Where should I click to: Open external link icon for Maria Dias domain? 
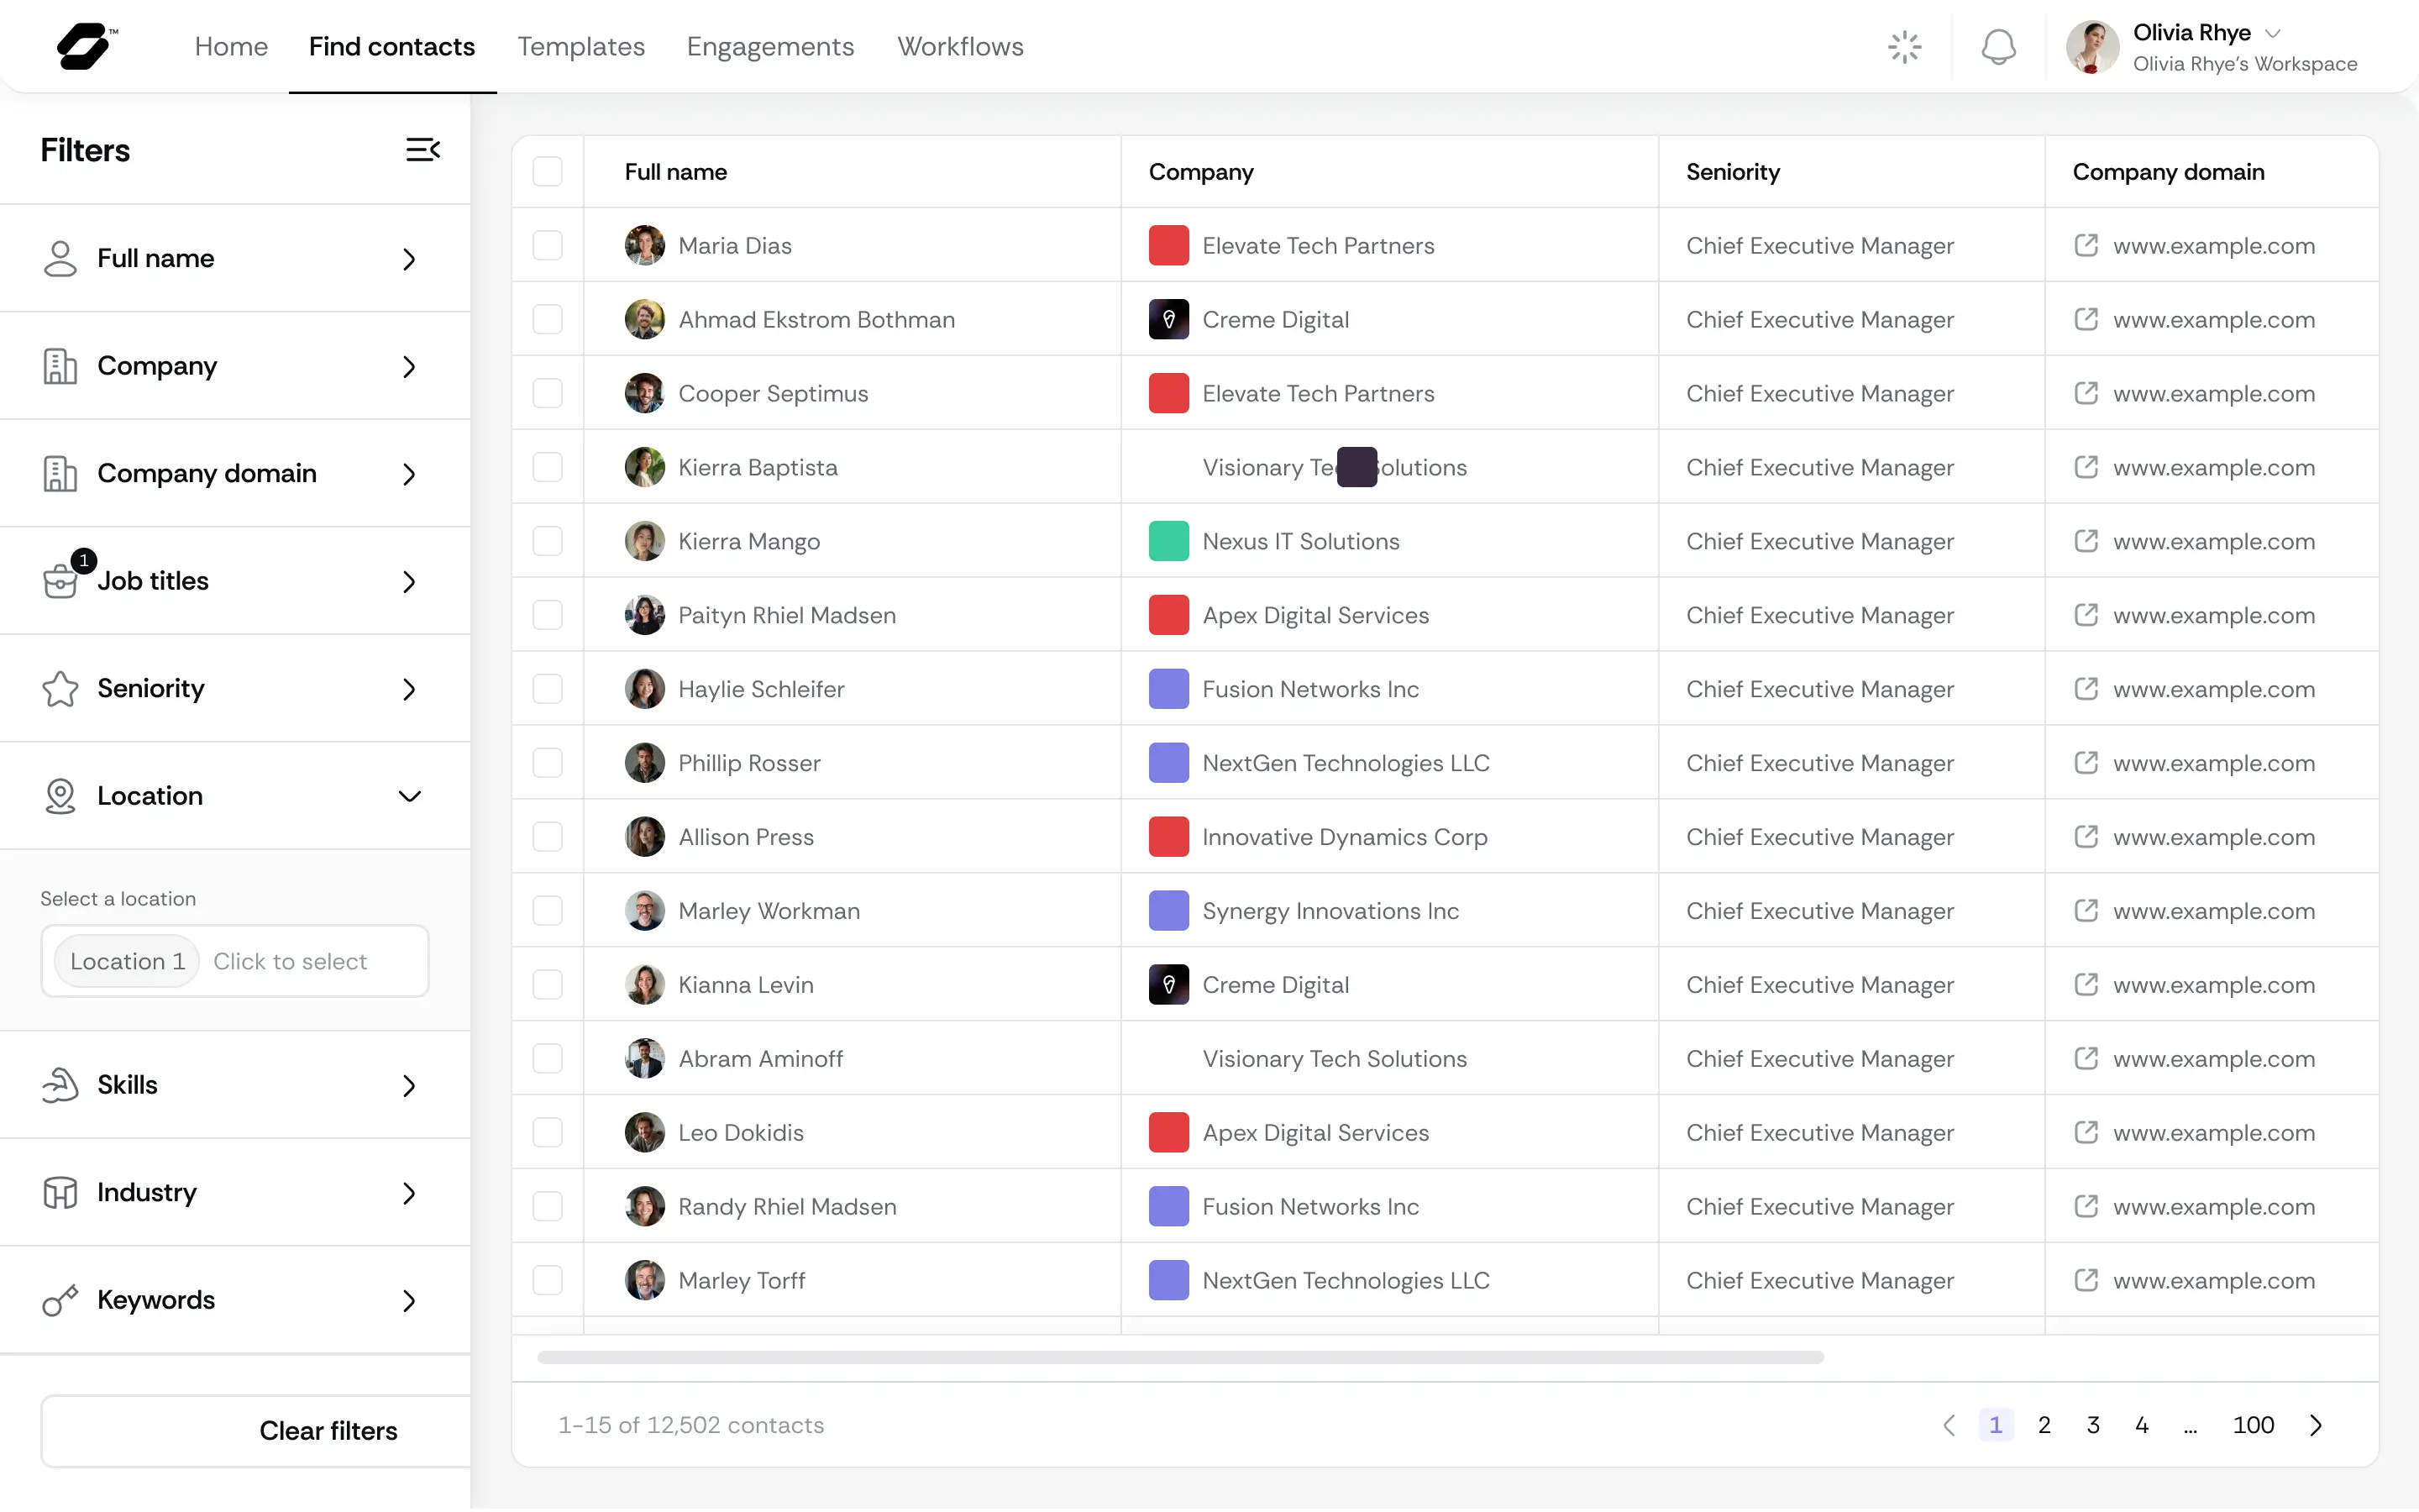[x=2086, y=245]
